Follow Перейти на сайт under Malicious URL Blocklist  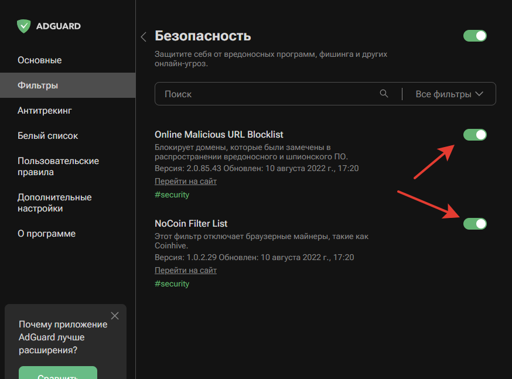tap(186, 181)
